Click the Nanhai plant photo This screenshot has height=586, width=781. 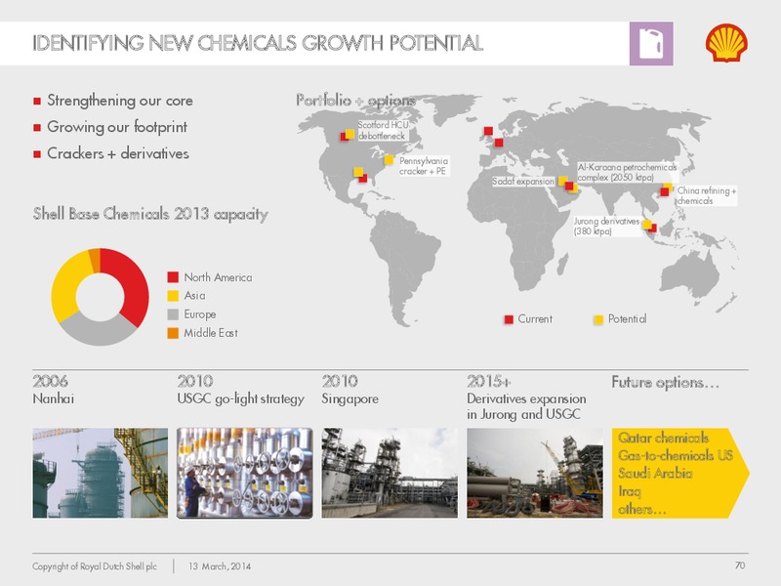[101, 473]
